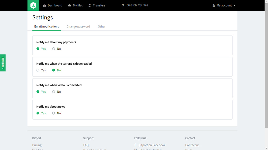Click the 'Notify me about news' label
This screenshot has height=150, width=268.
pos(51,106)
